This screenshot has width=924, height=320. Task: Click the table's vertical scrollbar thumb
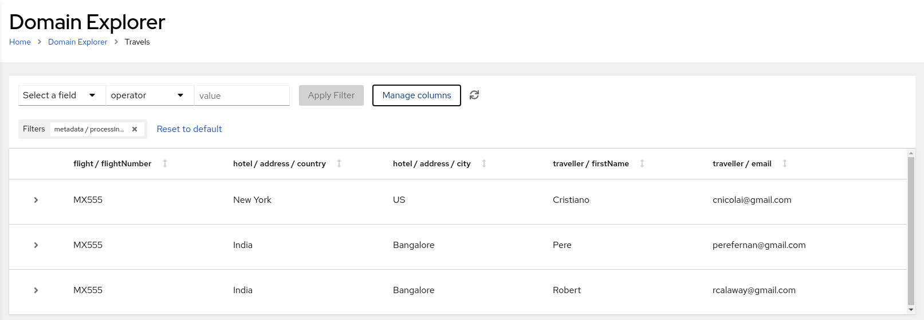pos(911,231)
